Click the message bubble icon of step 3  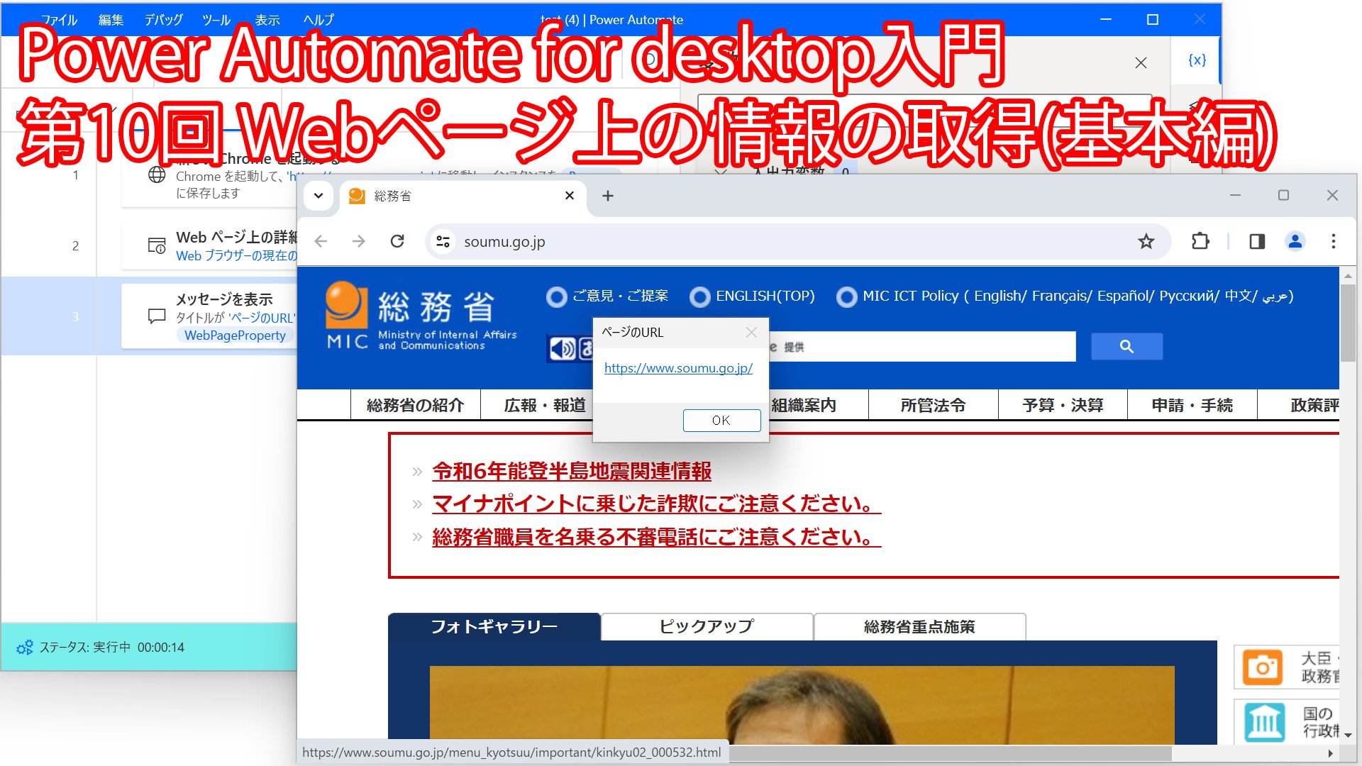click(157, 316)
